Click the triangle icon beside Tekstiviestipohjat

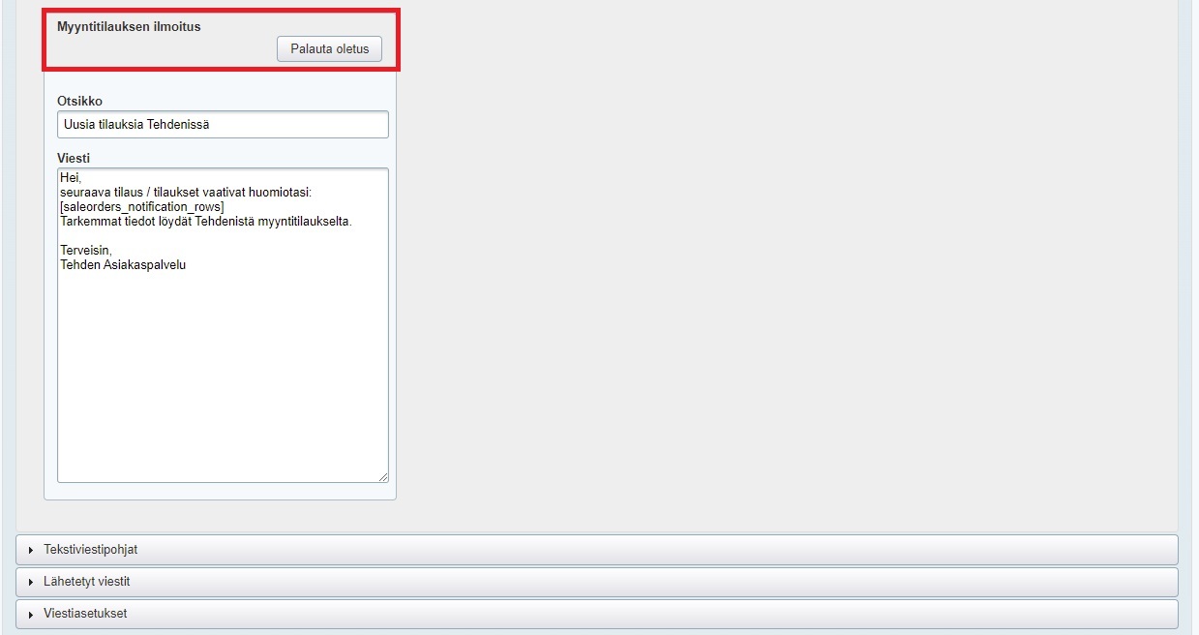tap(31, 550)
